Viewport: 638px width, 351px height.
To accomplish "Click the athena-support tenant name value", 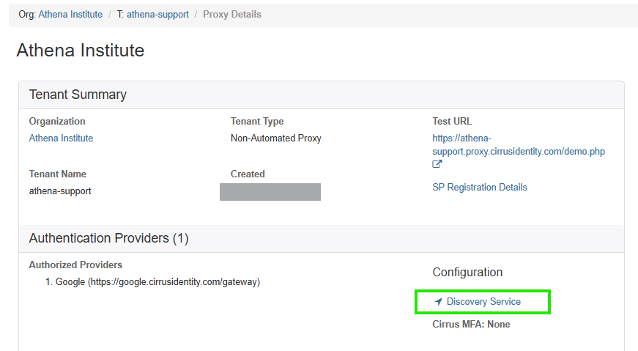I will click(60, 191).
